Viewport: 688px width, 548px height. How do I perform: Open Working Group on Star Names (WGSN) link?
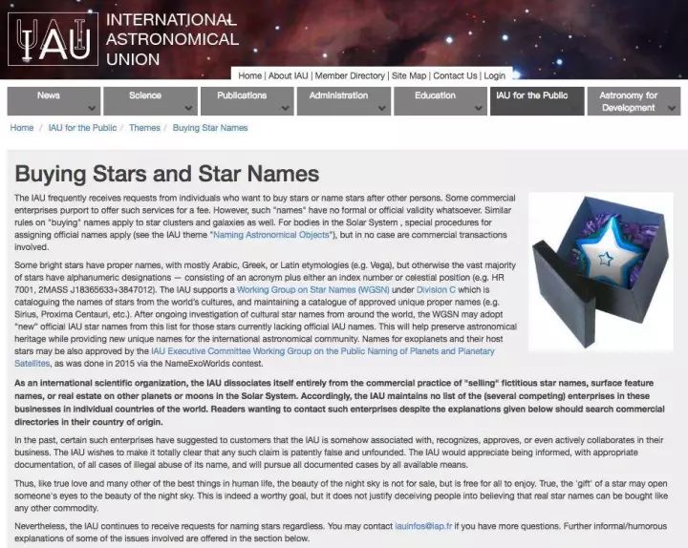click(312, 290)
